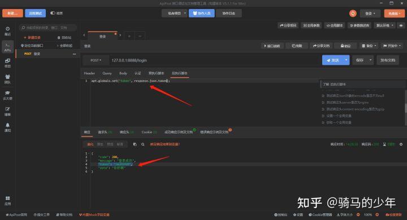Image resolution: width=407 pixels, height=220 pixels.
Task: Click the sidebar search input field
Action: [x=47, y=28]
